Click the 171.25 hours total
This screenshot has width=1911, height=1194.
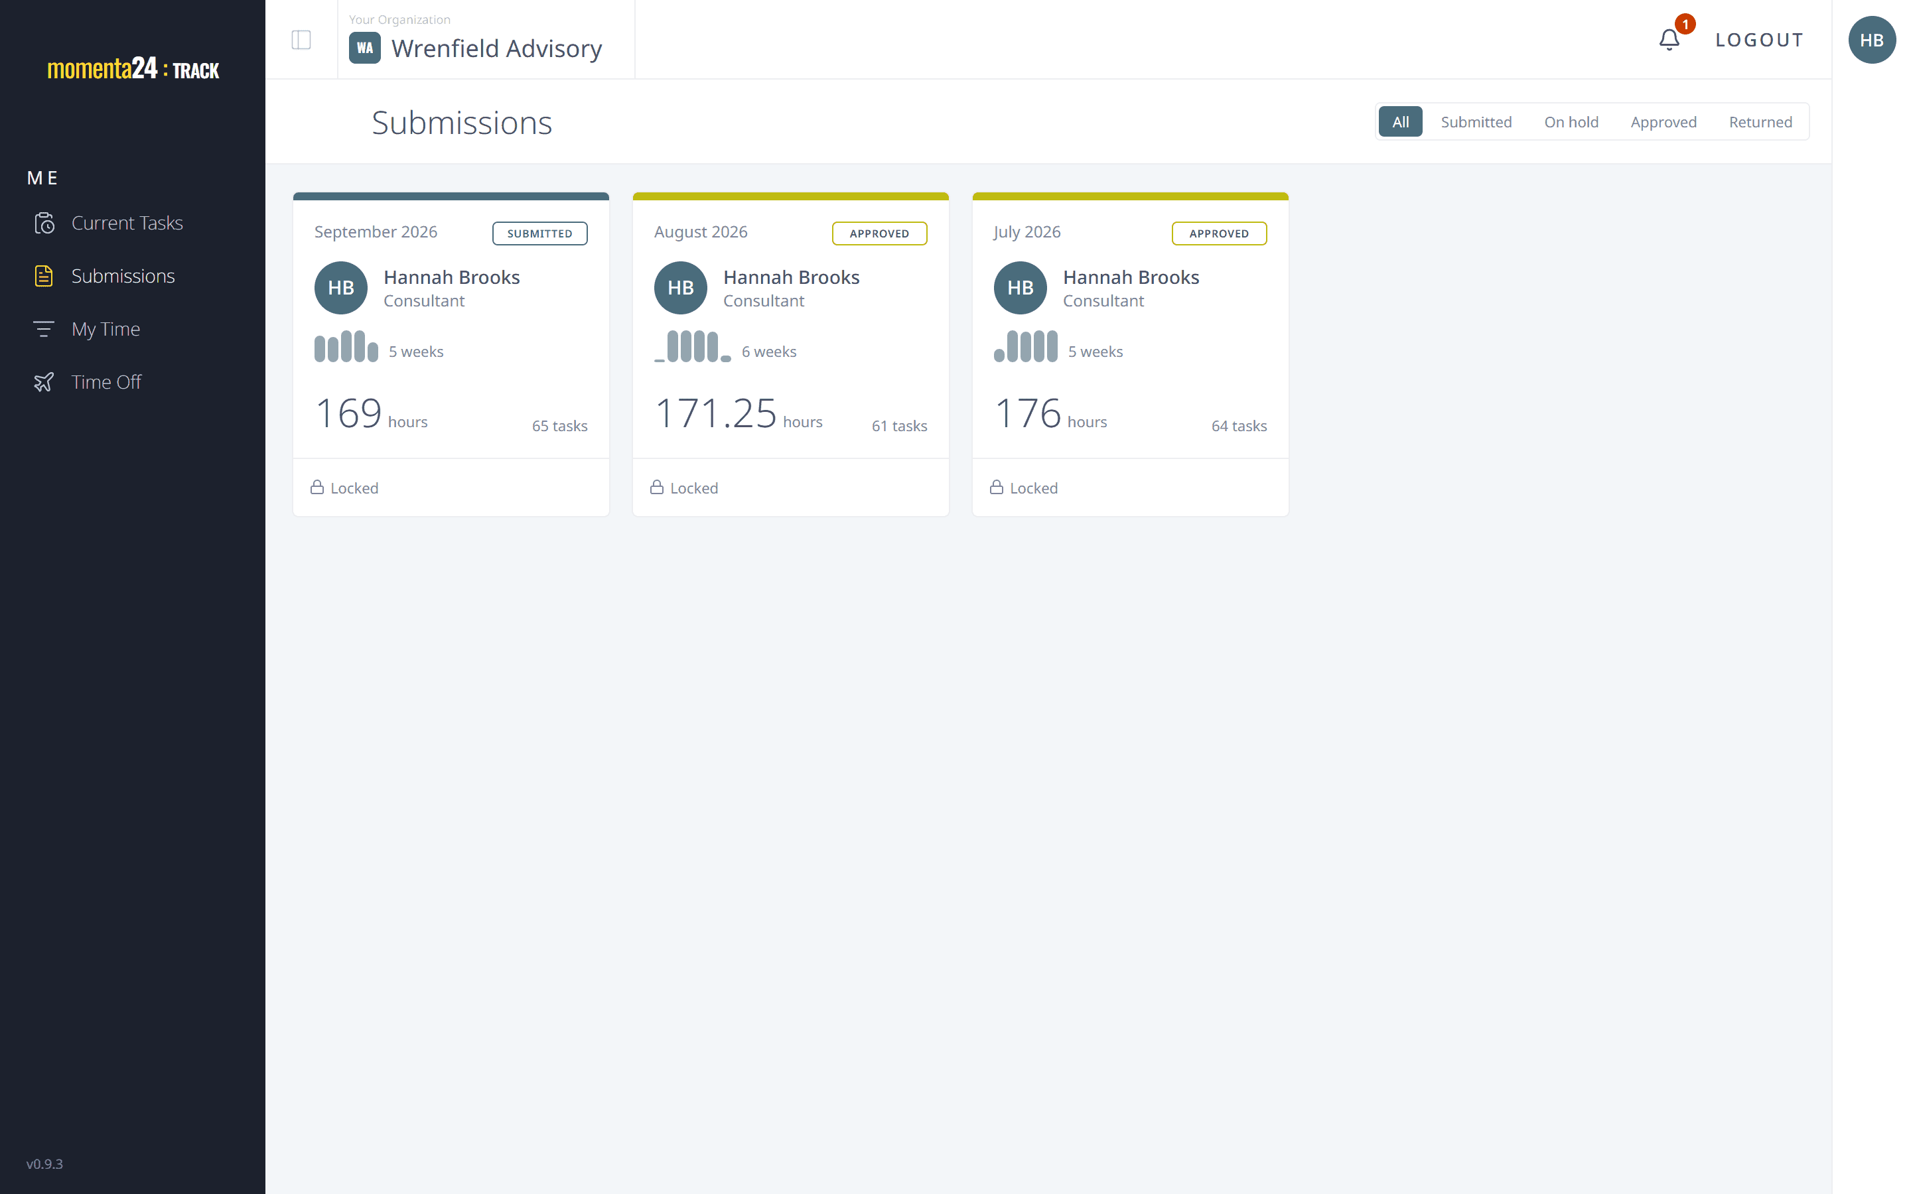739,413
